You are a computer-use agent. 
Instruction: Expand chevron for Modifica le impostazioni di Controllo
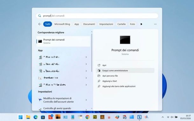click(x=86, y=100)
